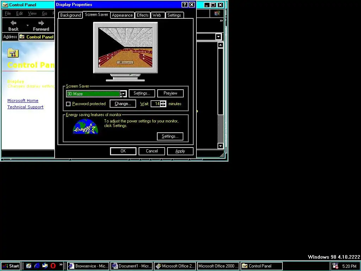The width and height of the screenshot is (361, 271).
Task: Click the Control Panel vertical scrollbar thumb
Action: [x=221, y=81]
